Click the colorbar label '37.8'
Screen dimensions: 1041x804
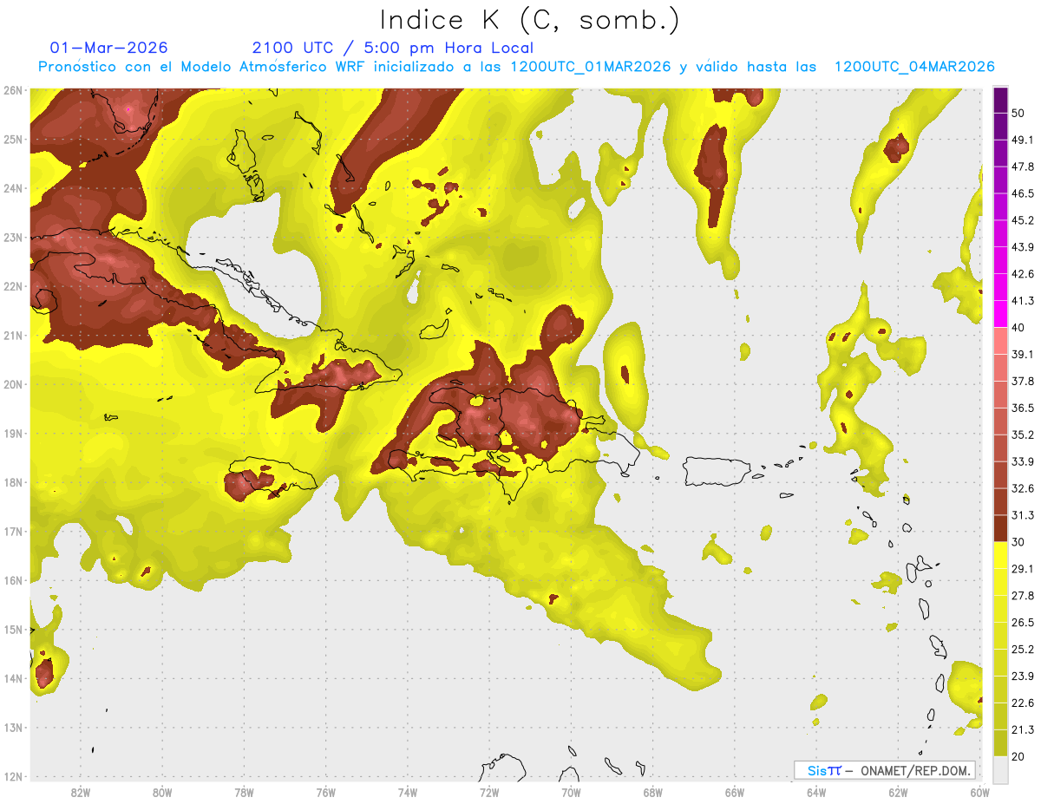tap(1023, 382)
